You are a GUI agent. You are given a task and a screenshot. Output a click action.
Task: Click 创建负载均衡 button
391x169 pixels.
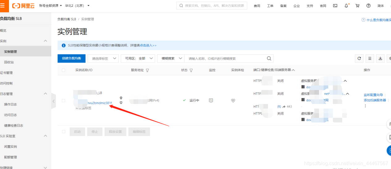tap(72, 58)
